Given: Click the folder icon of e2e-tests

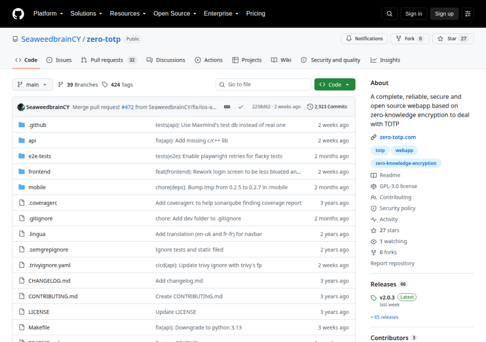Looking at the screenshot, I should tap(22, 156).
